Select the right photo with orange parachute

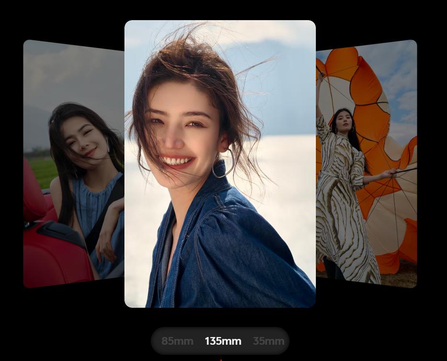(x=366, y=163)
